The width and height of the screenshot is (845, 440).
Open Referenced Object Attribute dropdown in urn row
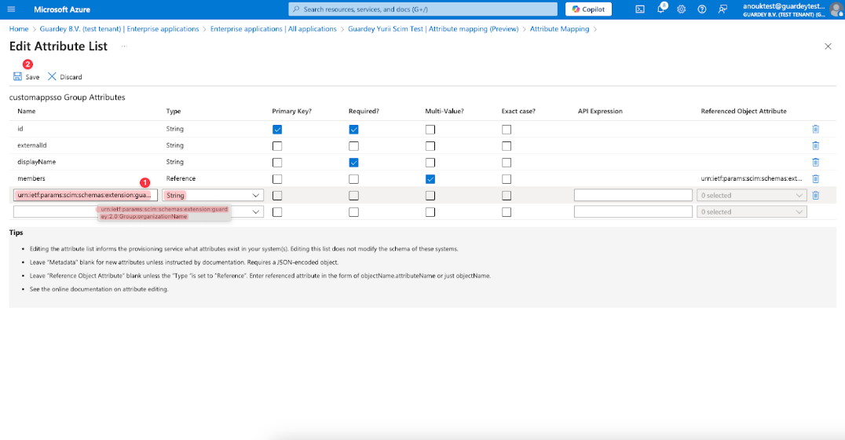tap(752, 195)
